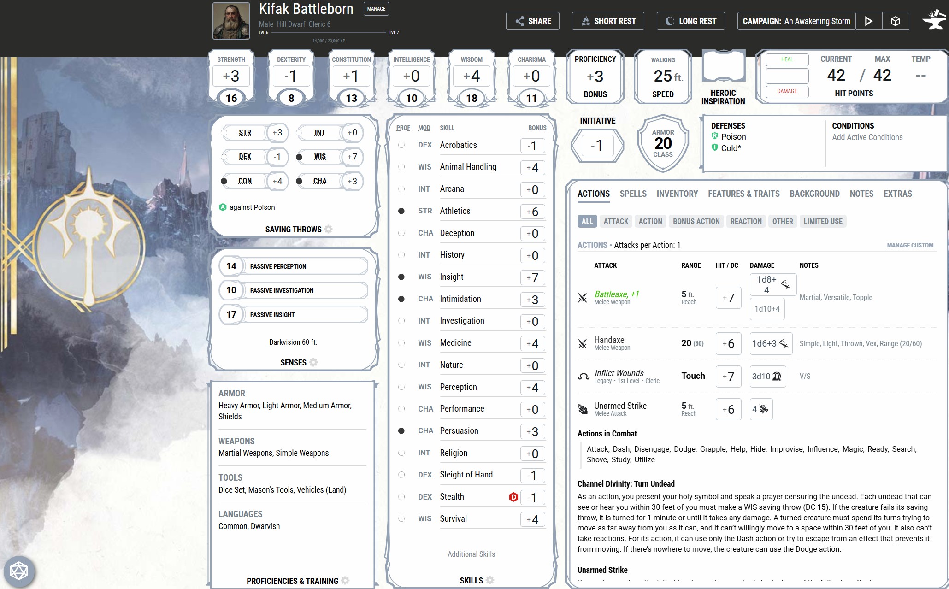Click the Skills settings gear icon
This screenshot has width=949, height=589.
click(x=490, y=580)
